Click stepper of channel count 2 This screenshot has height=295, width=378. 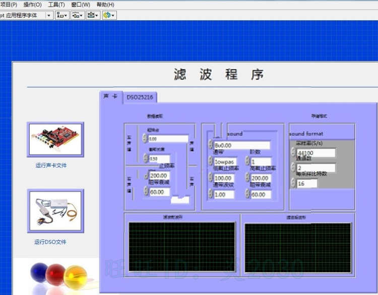tap(293, 167)
